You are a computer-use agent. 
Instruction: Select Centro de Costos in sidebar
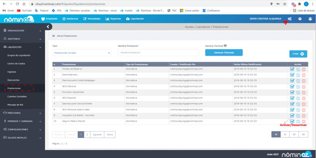point(16,63)
